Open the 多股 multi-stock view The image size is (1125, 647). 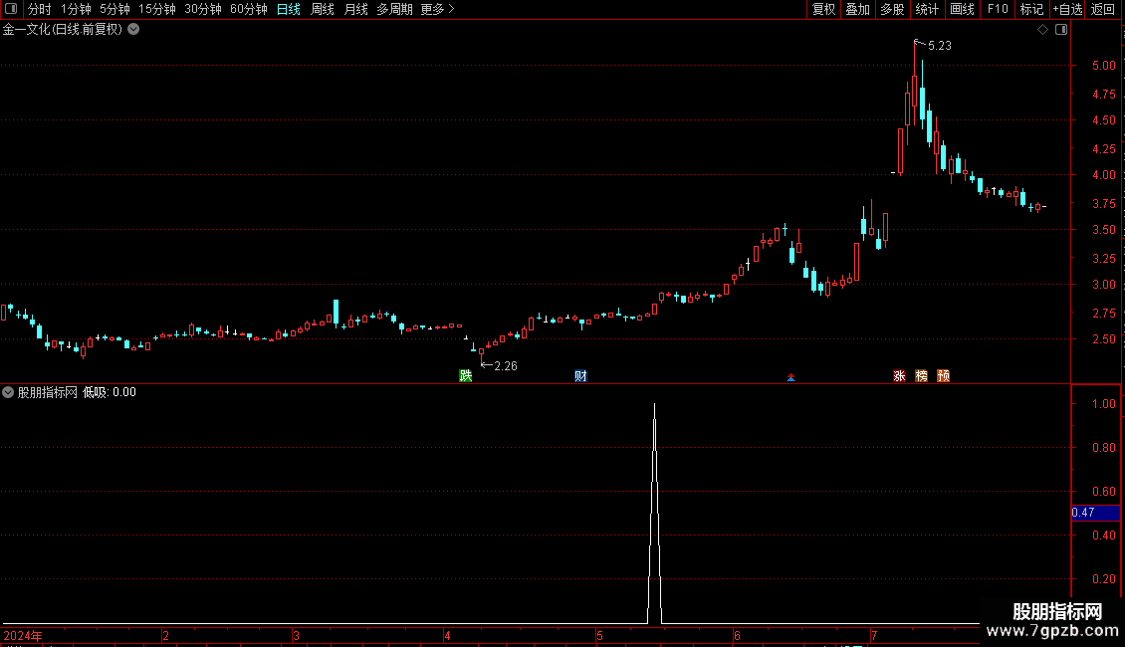(x=892, y=9)
